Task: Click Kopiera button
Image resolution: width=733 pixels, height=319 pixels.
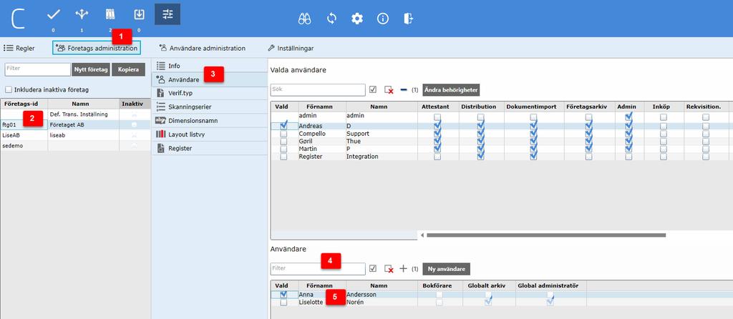Action: point(129,69)
